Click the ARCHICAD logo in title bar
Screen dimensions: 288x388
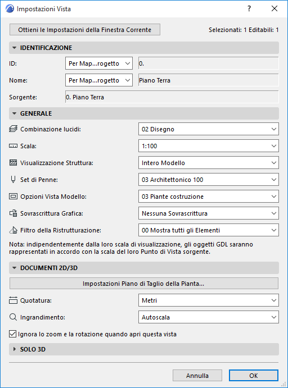pos(10,8)
